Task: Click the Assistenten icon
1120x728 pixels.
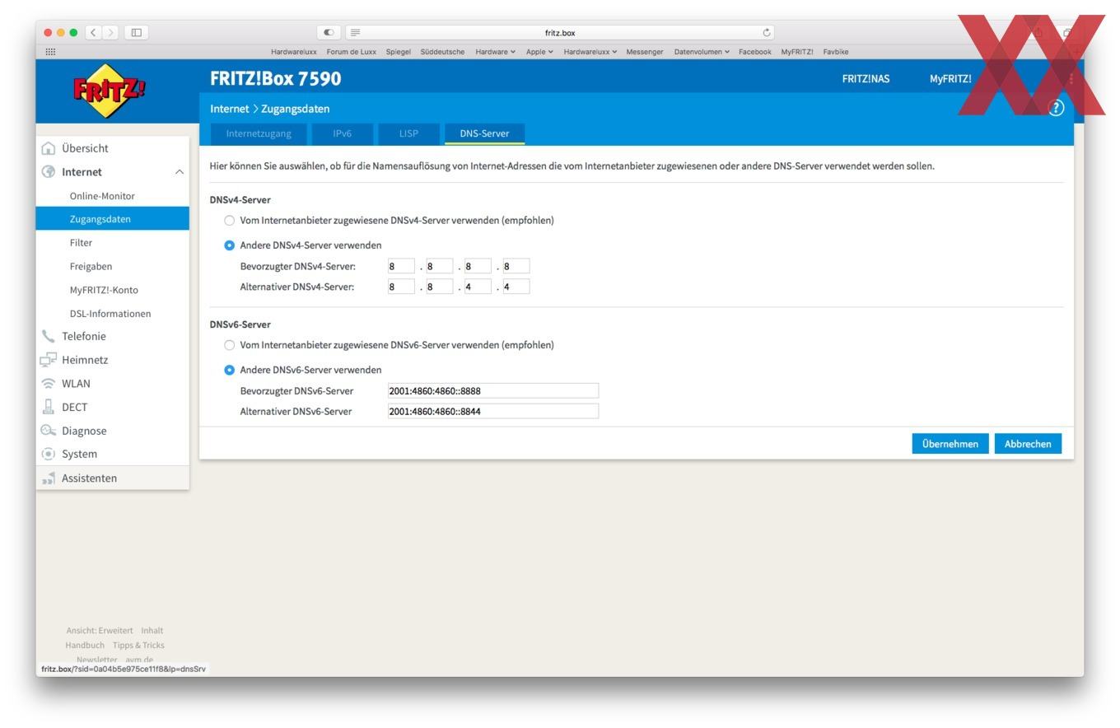Action: [x=49, y=478]
